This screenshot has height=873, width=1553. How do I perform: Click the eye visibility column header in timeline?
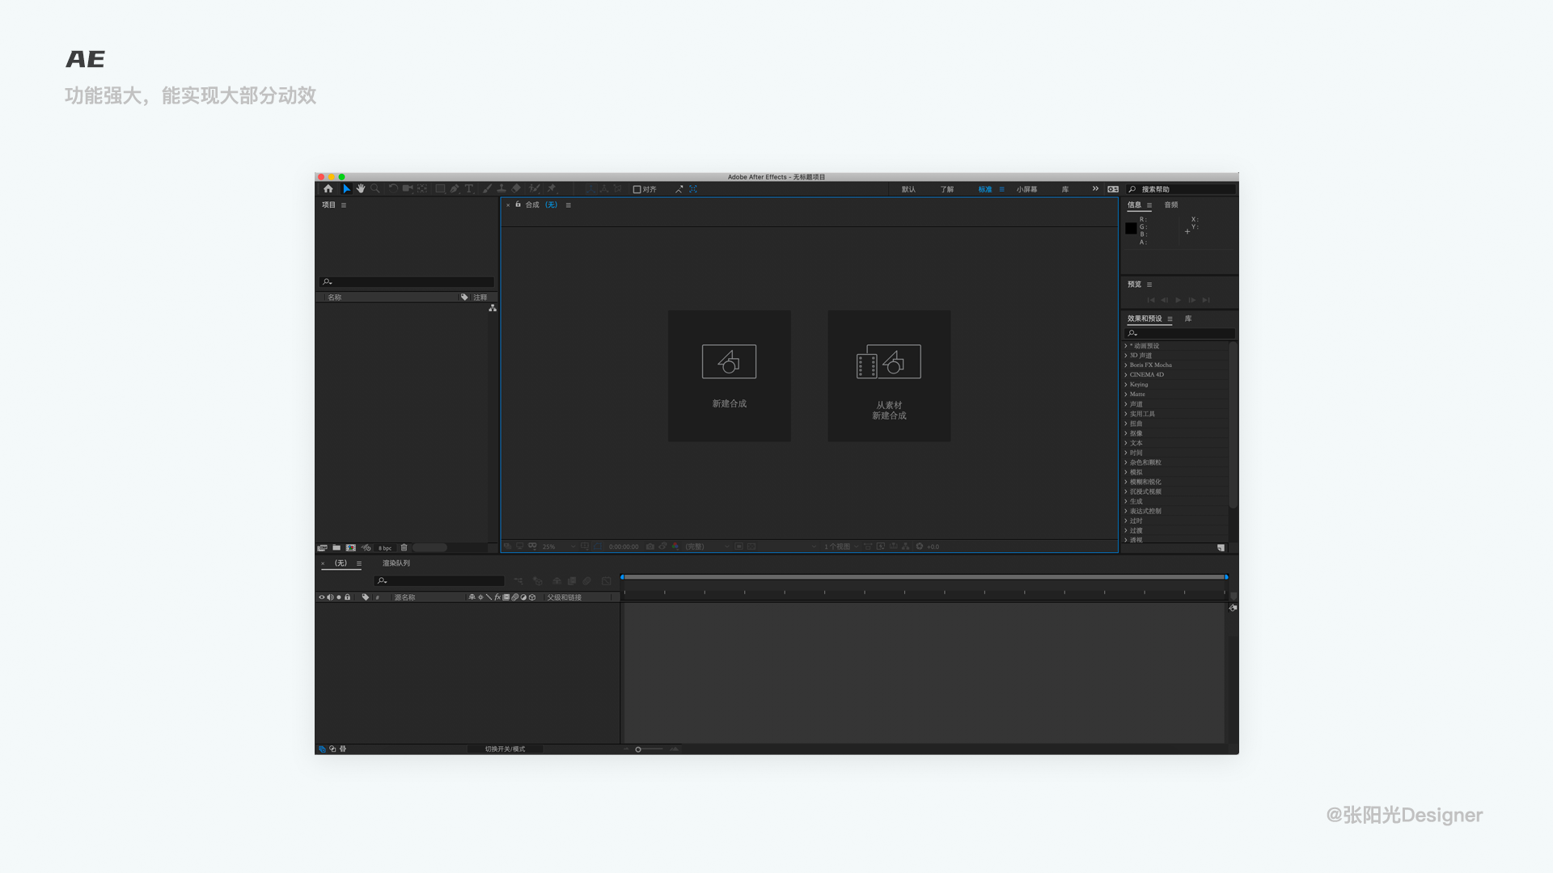321,597
